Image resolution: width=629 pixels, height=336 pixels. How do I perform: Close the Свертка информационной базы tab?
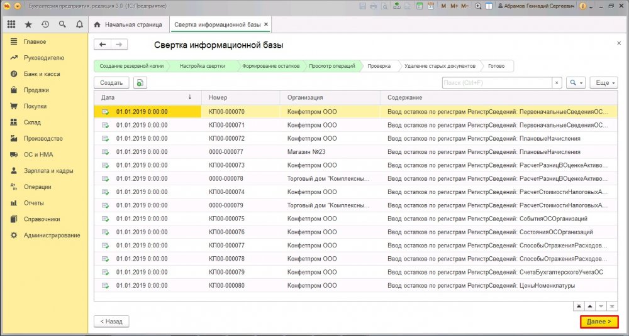pos(265,24)
